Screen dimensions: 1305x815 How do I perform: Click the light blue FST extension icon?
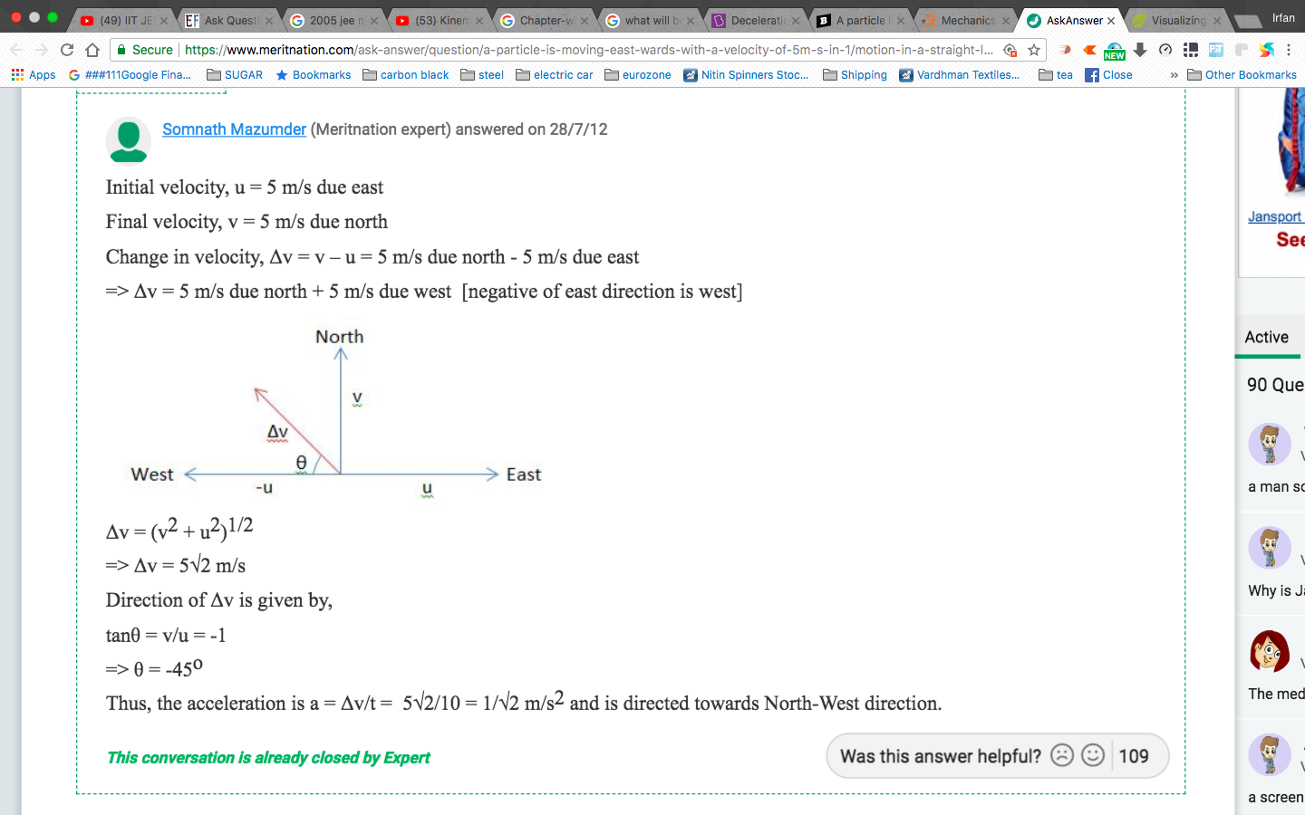click(x=1216, y=50)
